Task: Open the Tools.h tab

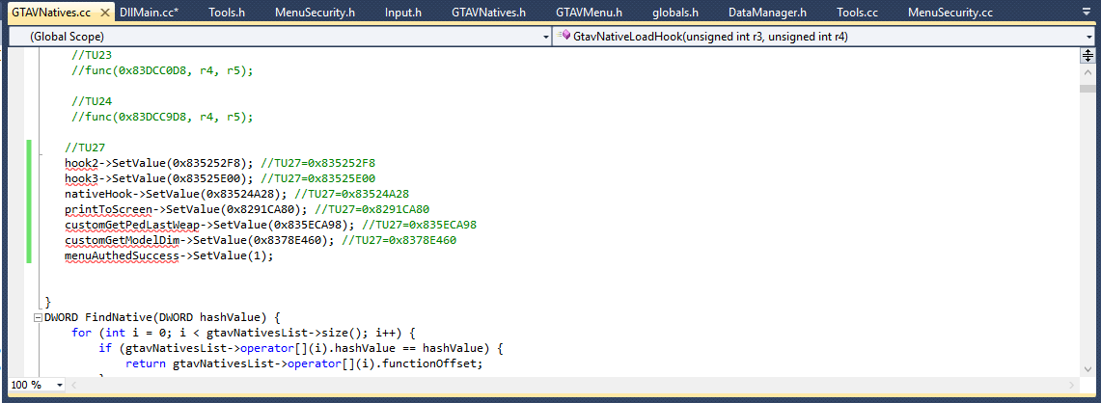Action: [x=226, y=13]
